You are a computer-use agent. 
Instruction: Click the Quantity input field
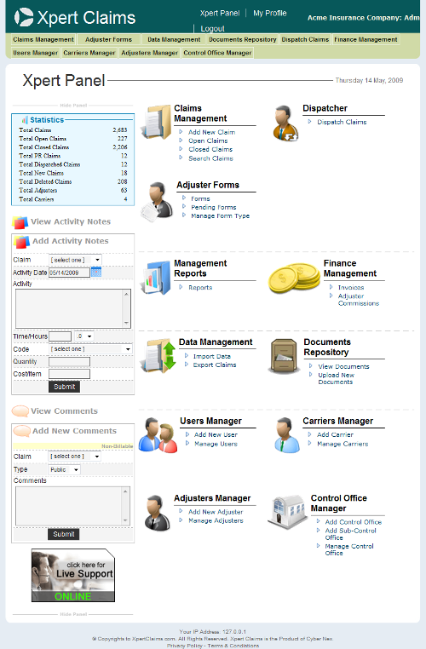pos(69,362)
